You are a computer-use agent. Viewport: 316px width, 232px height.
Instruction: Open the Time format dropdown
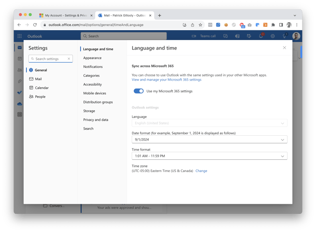[209, 156]
